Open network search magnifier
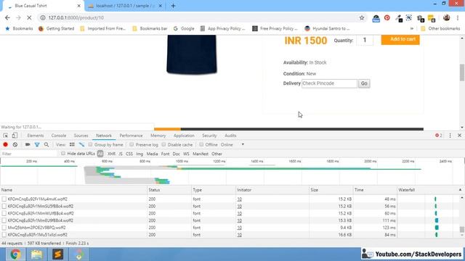This screenshot has height=261, width=465. 46,144
